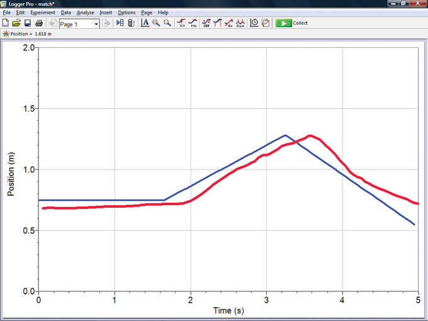The image size is (428, 321).
Task: Click the Autoscale graph icon
Action: tap(145, 23)
